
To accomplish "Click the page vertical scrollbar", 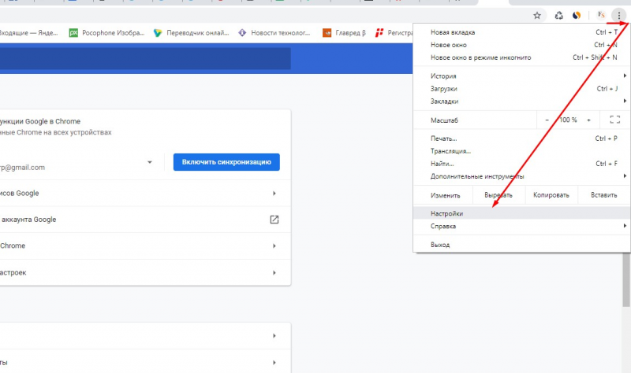I will (626, 279).
